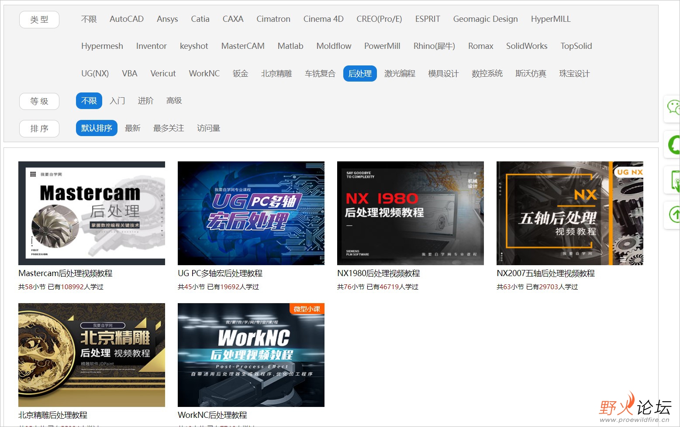The height and width of the screenshot is (427, 680).
Task: Filter by keyshot
Action: click(194, 46)
